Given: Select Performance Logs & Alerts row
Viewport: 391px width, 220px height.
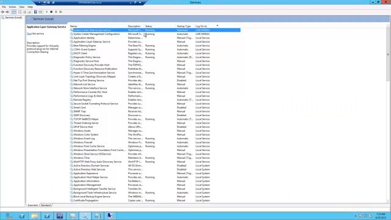Looking at the screenshot, I should pos(155,96).
